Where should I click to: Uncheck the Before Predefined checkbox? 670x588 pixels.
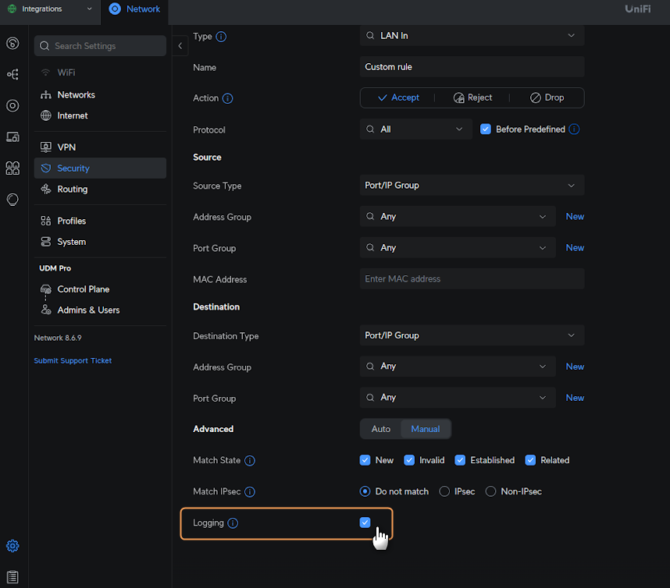485,129
